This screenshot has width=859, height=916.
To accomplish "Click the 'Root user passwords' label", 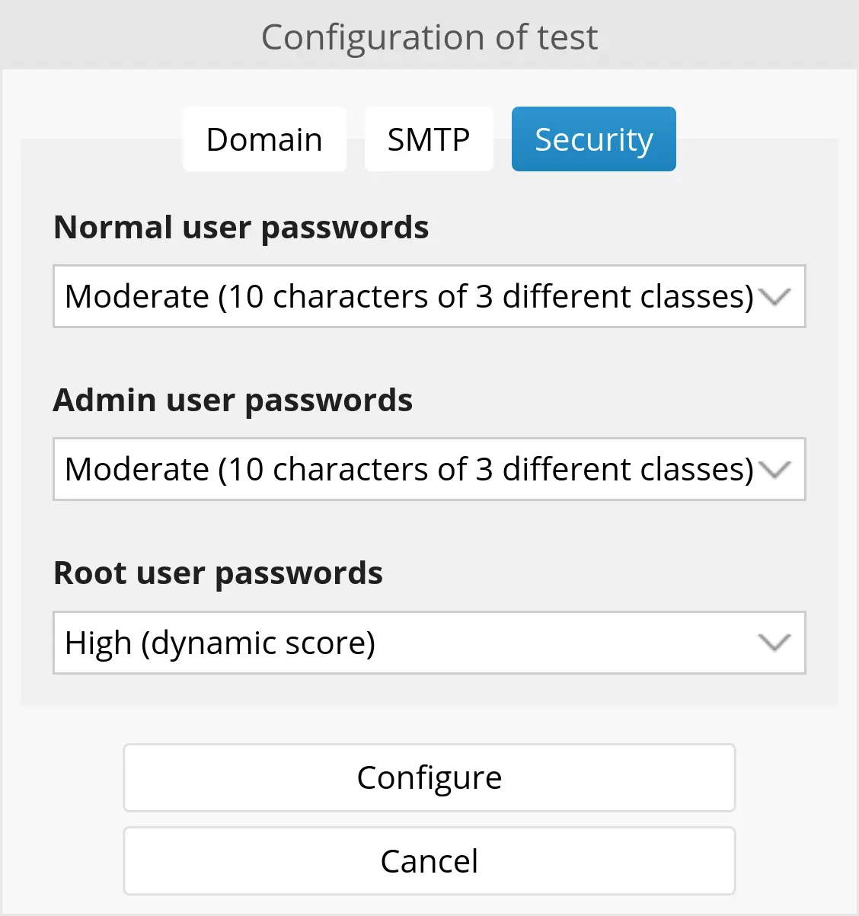I will click(218, 573).
